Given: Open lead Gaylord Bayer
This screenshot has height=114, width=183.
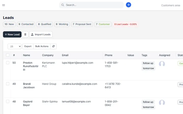Looking at the screenshot, I should coord(28,103).
